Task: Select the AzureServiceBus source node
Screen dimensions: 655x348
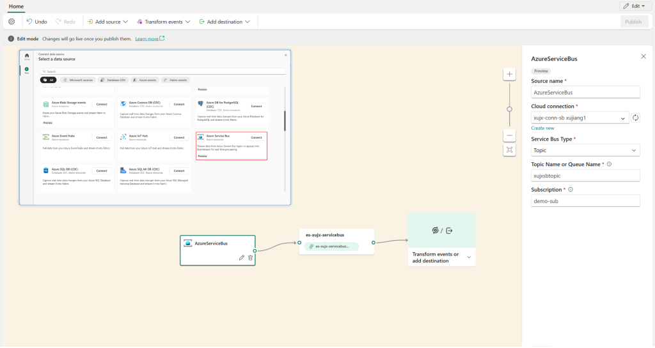Action: click(x=217, y=250)
